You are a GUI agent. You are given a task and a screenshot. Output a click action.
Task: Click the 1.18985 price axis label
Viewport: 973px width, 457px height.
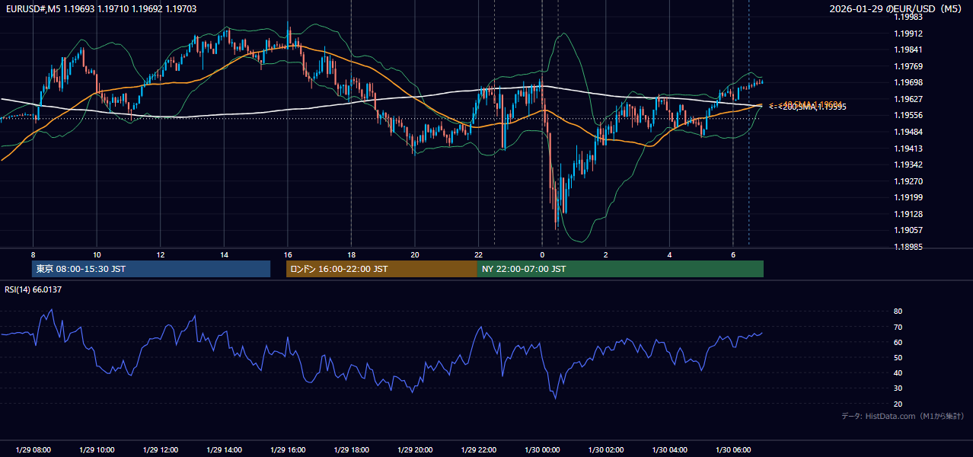908,247
